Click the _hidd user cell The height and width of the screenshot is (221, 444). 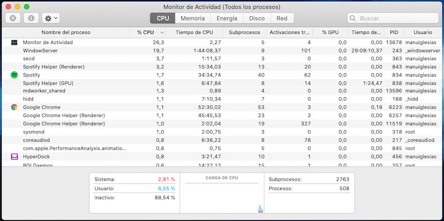click(412, 99)
